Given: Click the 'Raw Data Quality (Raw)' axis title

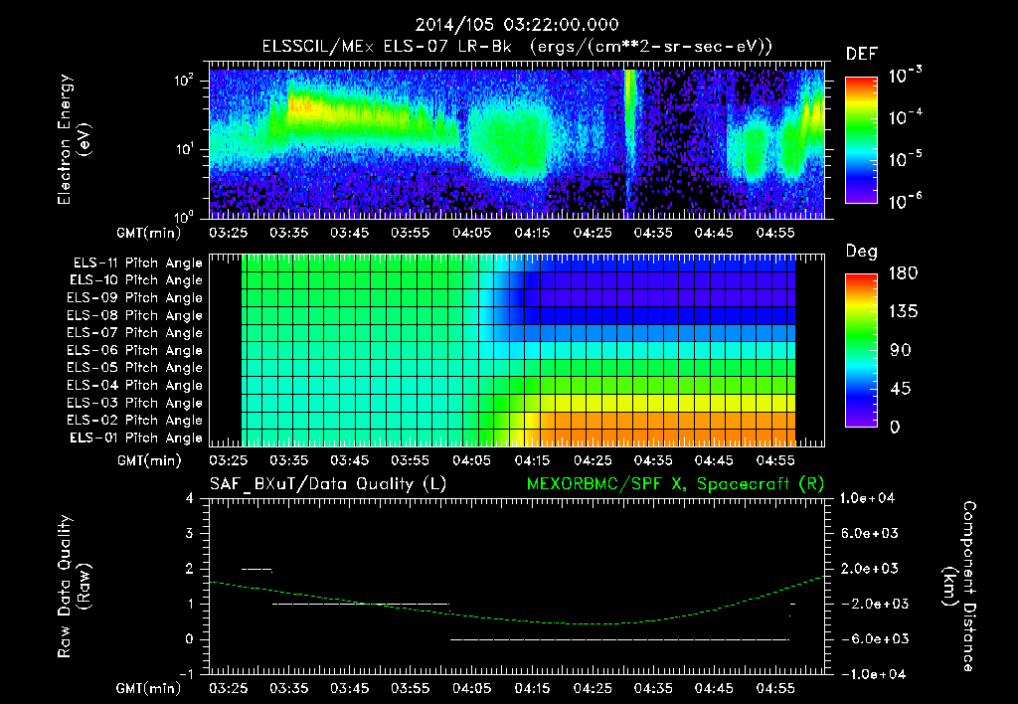Looking at the screenshot, I should tap(74, 587).
